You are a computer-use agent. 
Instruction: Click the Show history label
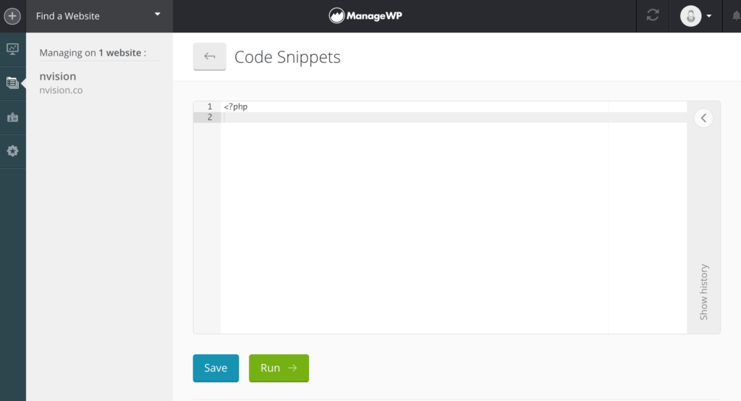point(703,292)
